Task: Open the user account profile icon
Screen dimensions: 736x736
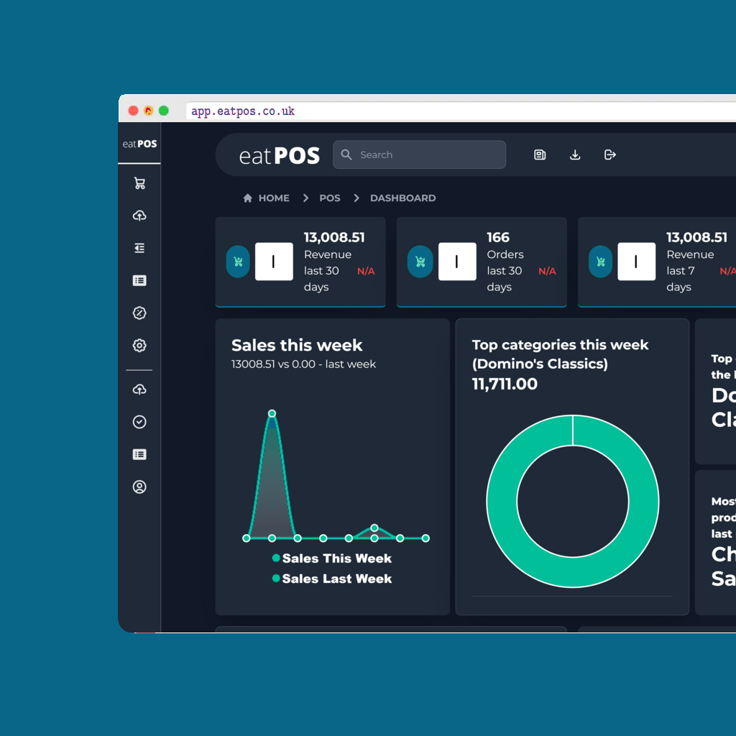Action: click(139, 487)
